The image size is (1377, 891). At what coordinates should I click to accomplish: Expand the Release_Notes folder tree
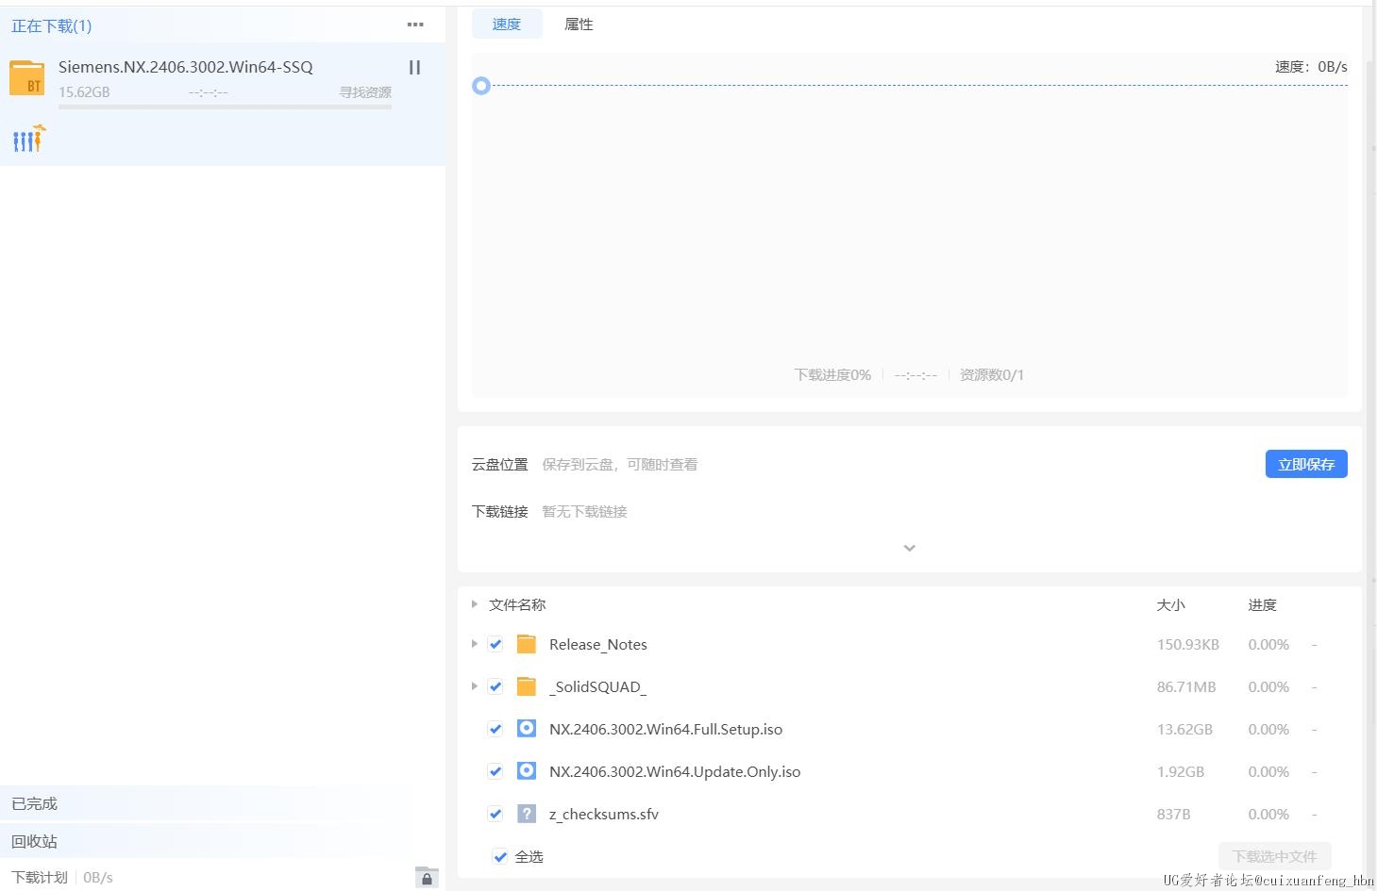click(x=474, y=644)
